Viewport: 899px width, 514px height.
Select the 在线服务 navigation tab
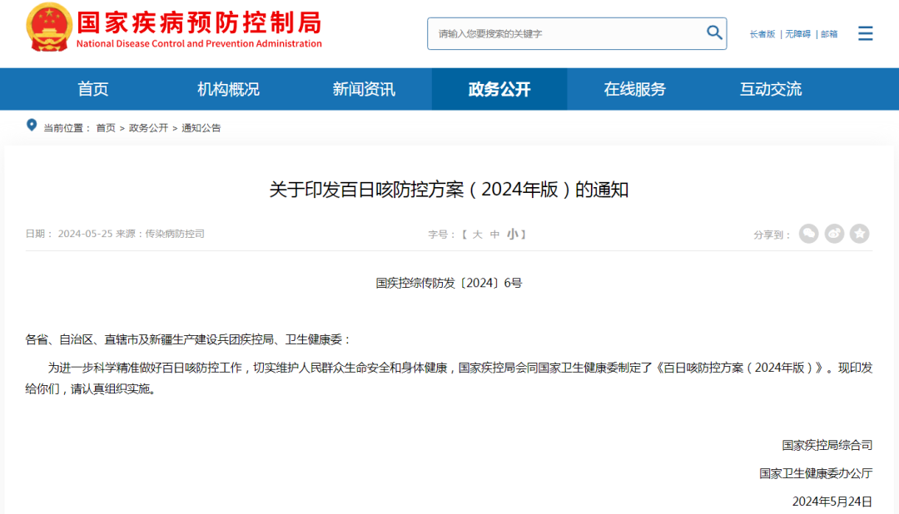pos(634,89)
